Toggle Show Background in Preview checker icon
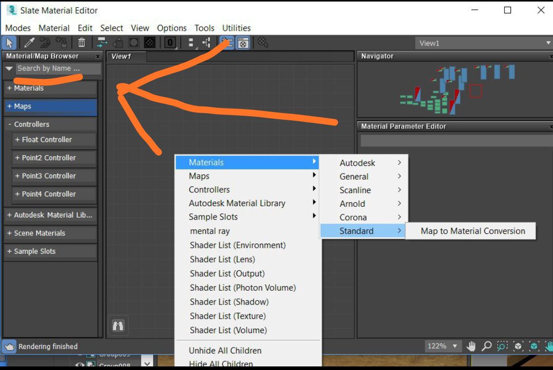553x370 pixels. point(150,43)
